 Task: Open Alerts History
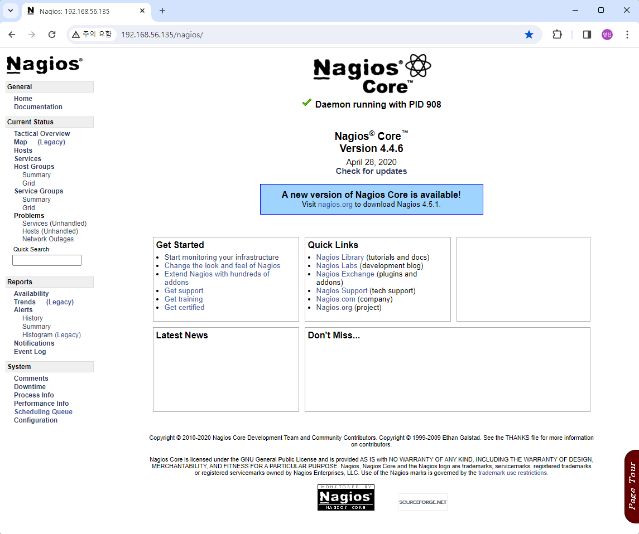coord(32,318)
